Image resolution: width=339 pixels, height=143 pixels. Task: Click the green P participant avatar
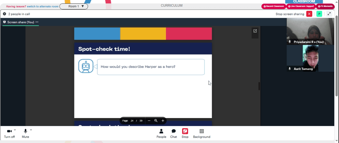coord(319,14)
